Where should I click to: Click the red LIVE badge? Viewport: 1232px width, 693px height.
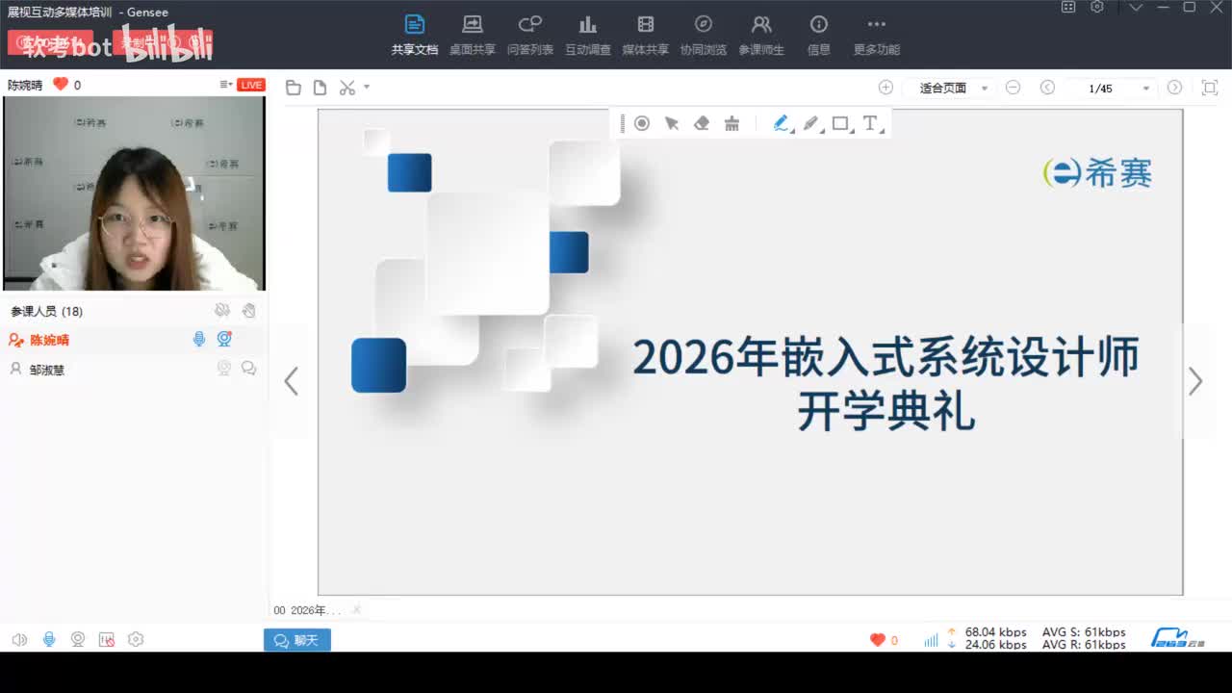click(251, 85)
